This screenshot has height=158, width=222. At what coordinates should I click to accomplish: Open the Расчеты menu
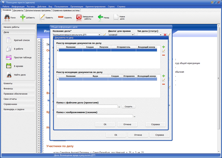(31, 6)
